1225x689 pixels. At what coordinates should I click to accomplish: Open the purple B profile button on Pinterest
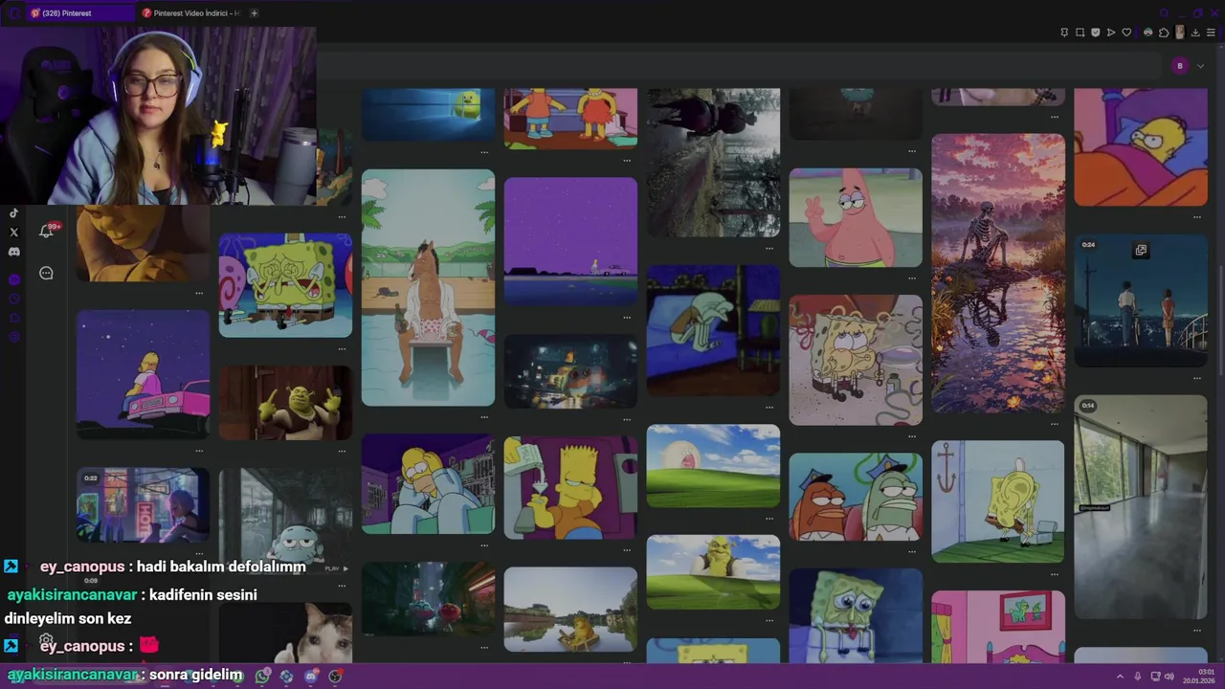click(1180, 66)
